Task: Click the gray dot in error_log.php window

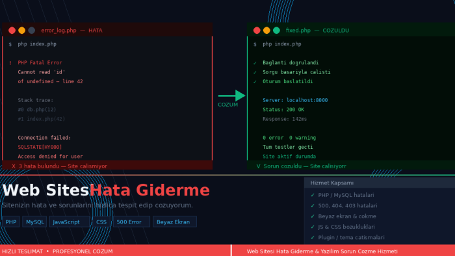Action: [x=32, y=31]
